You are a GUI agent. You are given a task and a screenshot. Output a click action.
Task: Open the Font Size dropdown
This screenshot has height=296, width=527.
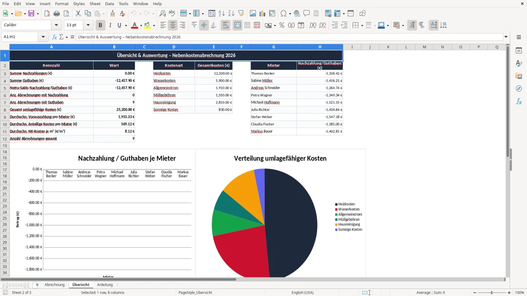tap(88, 25)
